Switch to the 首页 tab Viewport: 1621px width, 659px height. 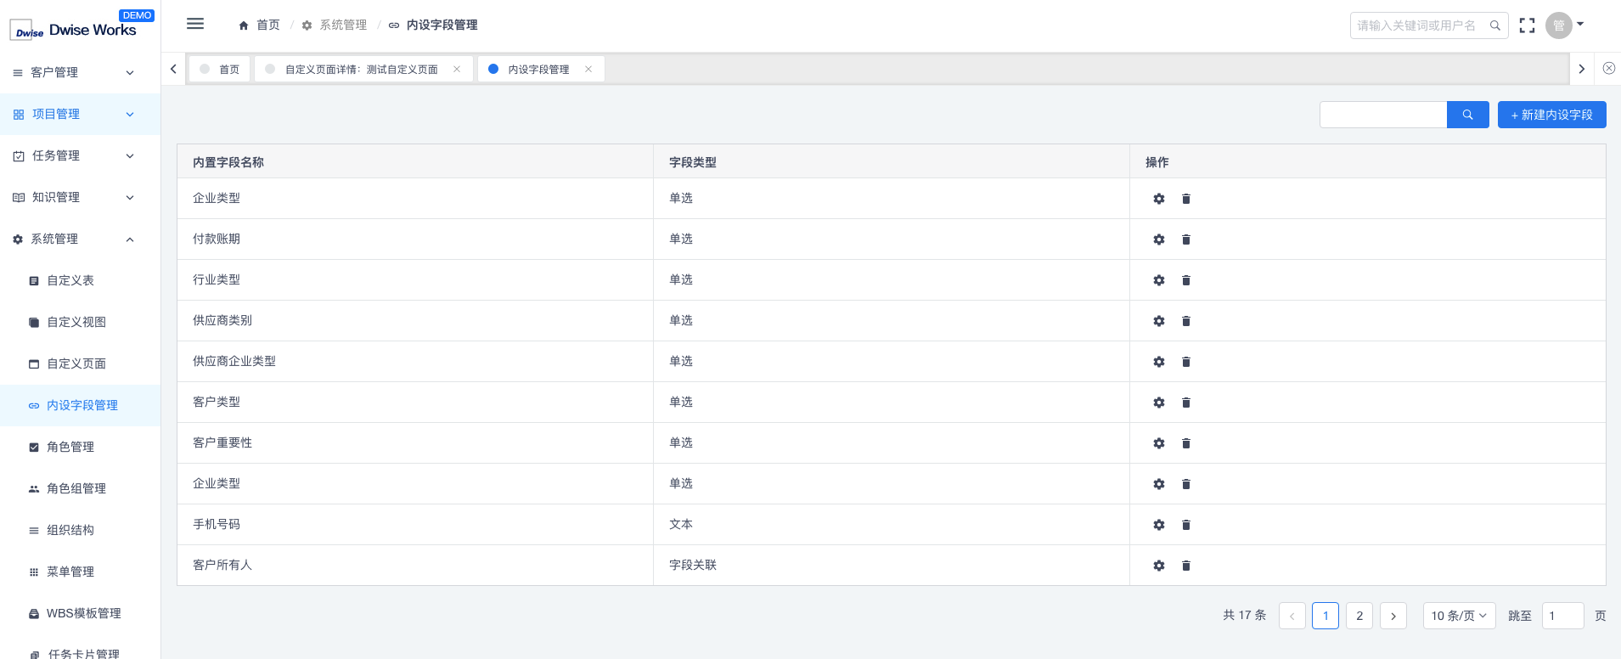pos(220,69)
